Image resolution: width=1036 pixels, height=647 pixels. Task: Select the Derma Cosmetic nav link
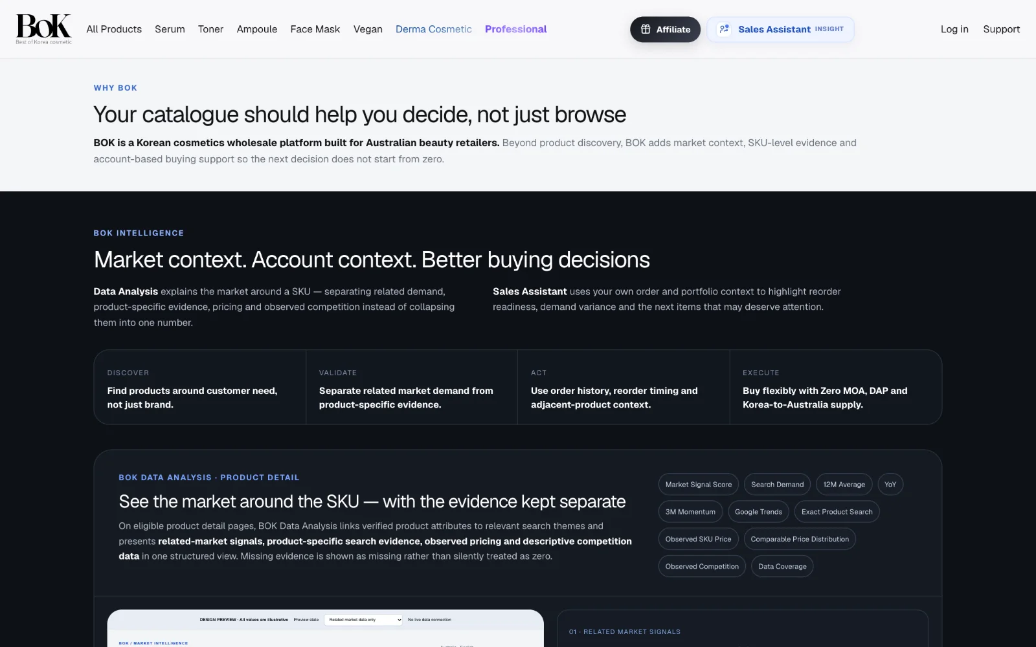(x=434, y=29)
